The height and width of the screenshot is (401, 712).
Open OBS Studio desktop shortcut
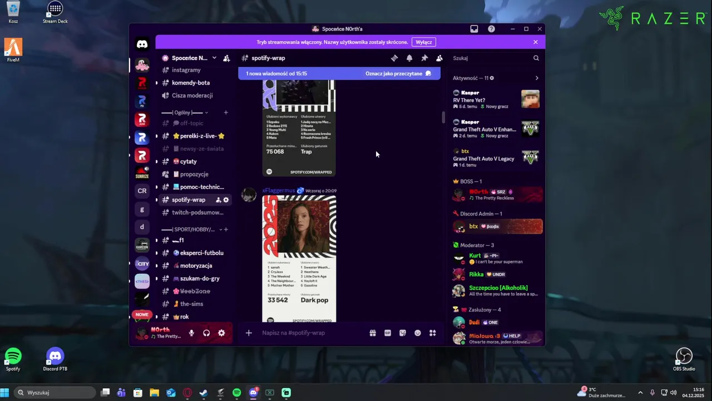684,360
